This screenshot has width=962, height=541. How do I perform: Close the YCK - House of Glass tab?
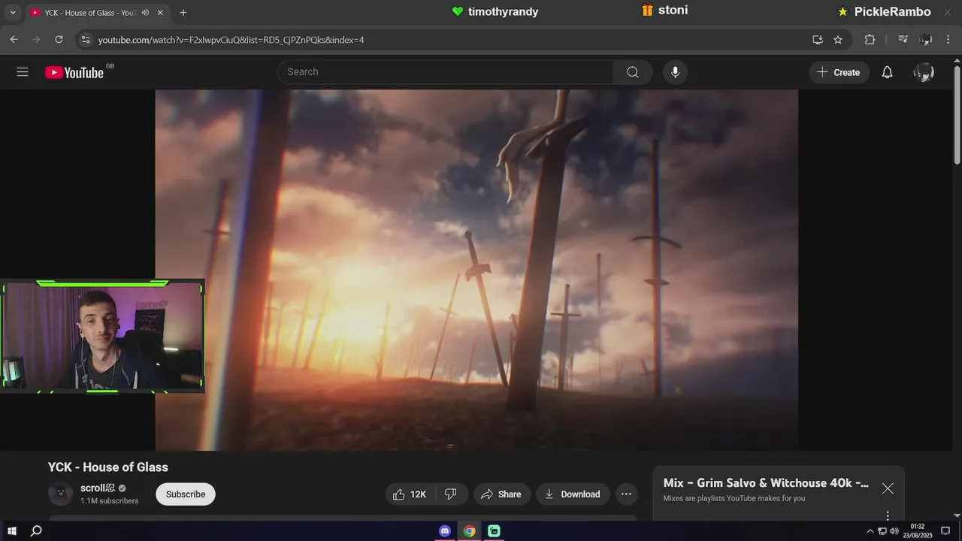click(160, 13)
